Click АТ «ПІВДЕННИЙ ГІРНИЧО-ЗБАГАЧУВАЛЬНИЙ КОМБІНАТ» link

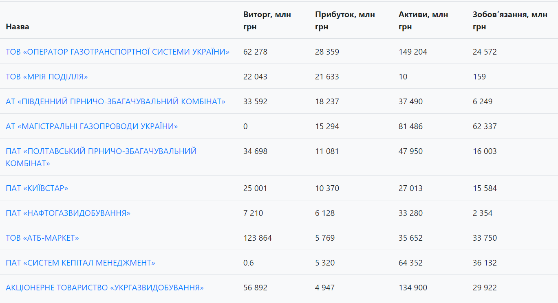(115, 101)
